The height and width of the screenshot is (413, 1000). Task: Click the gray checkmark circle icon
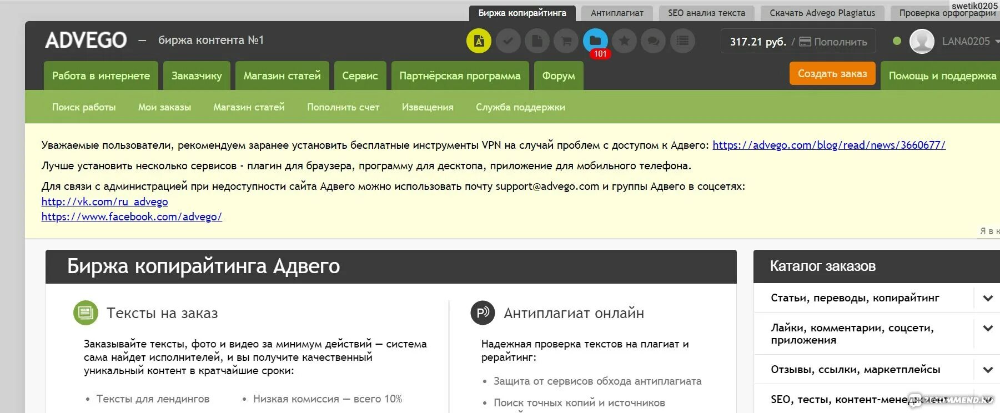pyautogui.click(x=508, y=41)
